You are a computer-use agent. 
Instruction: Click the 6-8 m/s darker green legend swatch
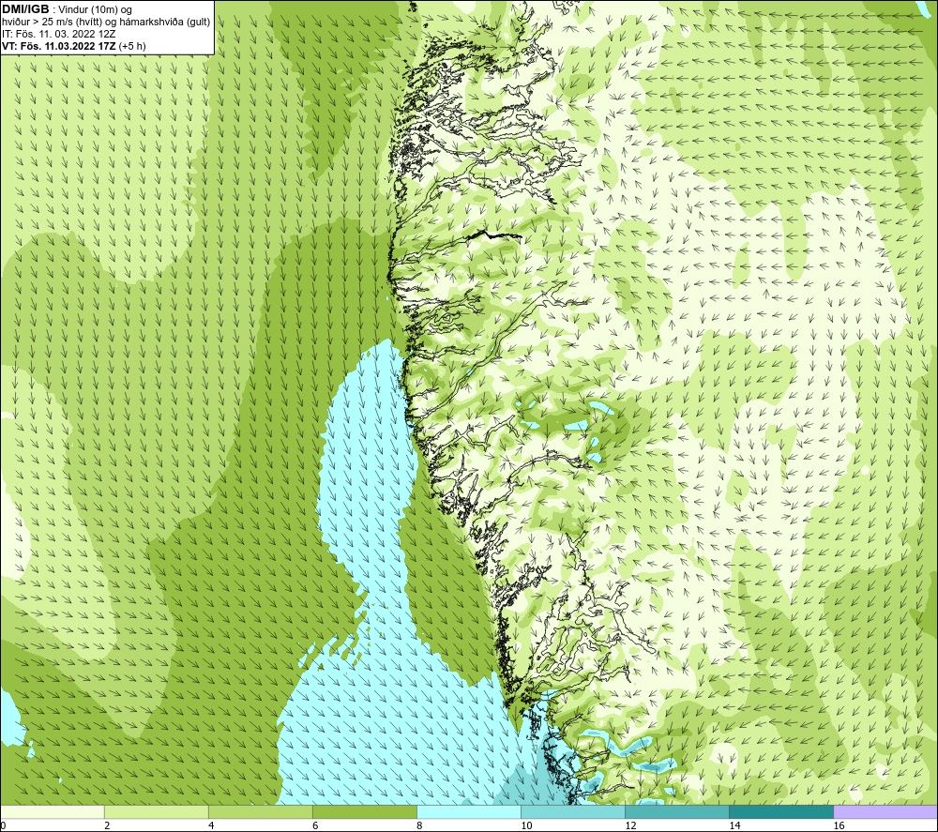coord(365,812)
